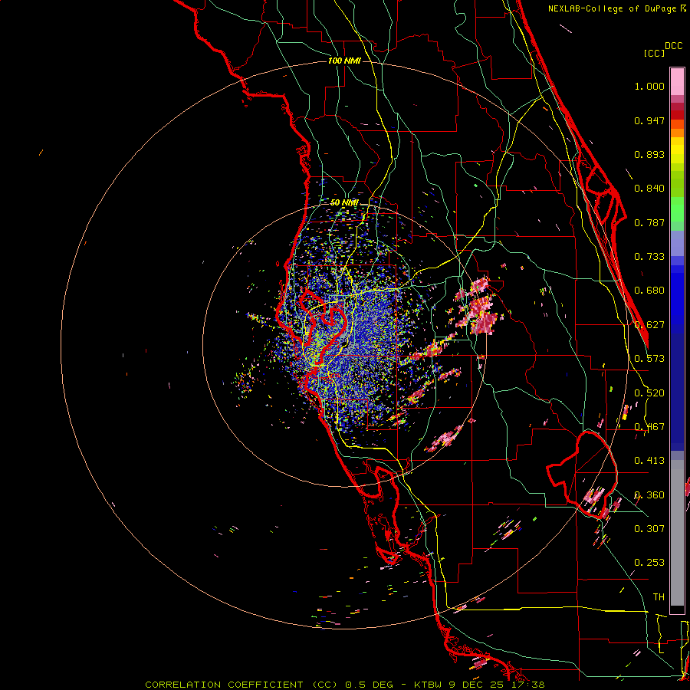This screenshot has height=690, width=690.
Task: Select the 0.413 scale value
Action: [649, 461]
